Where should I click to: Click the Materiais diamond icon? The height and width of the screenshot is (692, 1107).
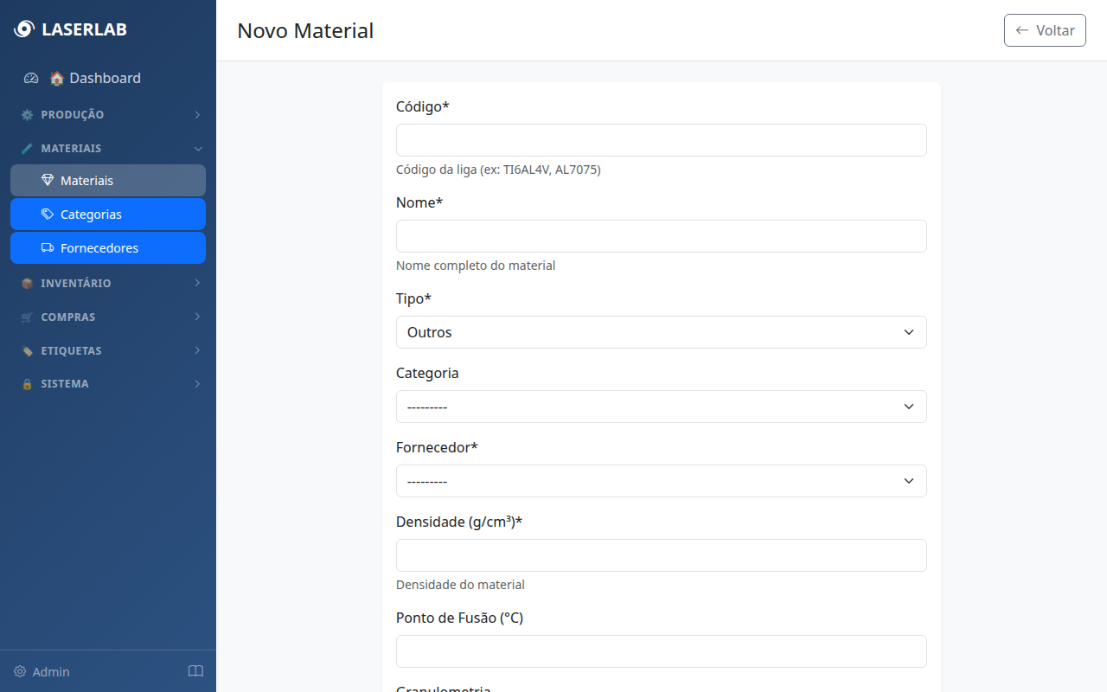click(x=48, y=181)
